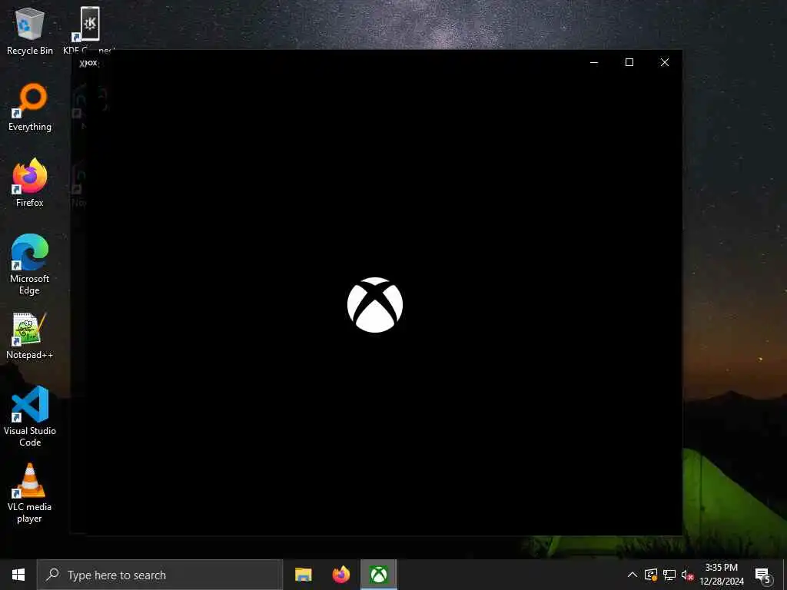The image size is (787, 590).
Task: Click the Xbox app taskbar button
Action: click(379, 575)
